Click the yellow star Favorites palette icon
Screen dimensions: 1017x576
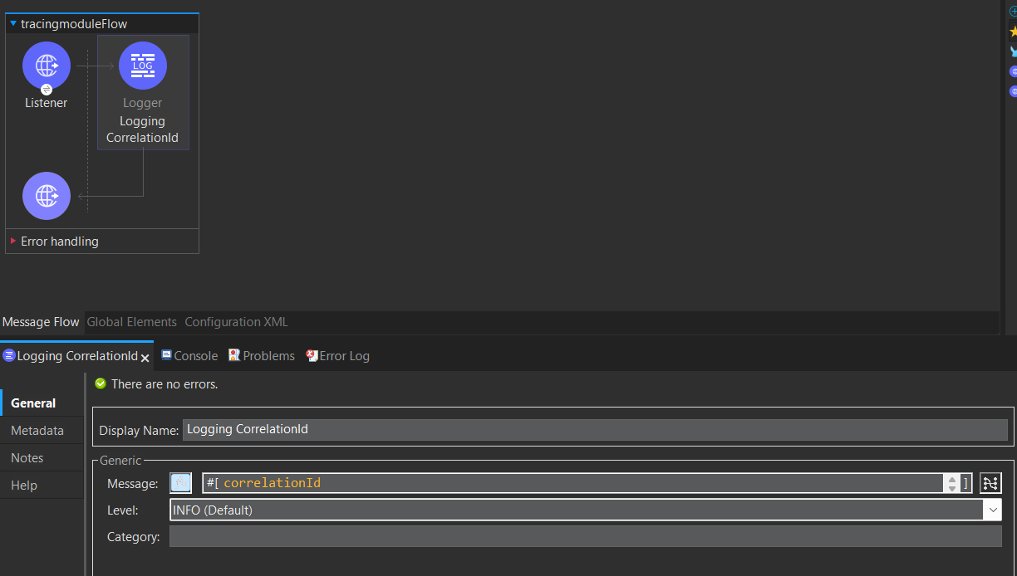coord(1013,32)
